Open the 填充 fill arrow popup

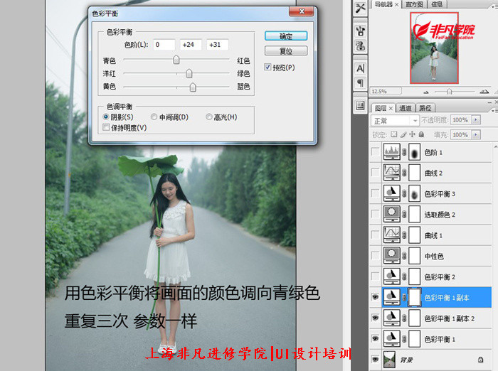tap(476, 134)
